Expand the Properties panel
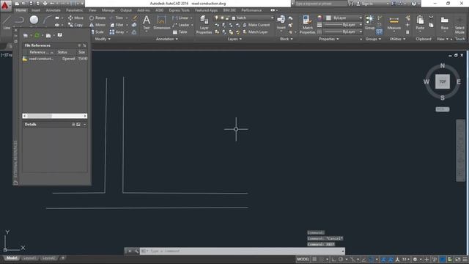469x264 pixels. 329,39
